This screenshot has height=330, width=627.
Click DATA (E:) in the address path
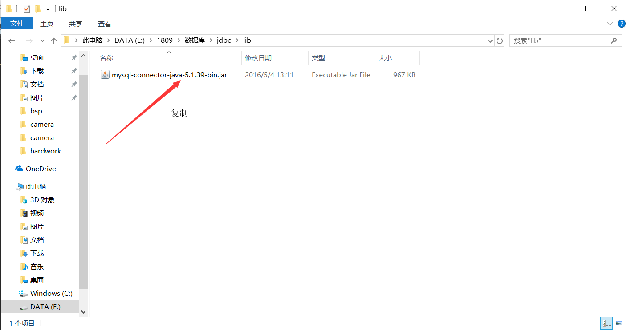[x=130, y=40]
